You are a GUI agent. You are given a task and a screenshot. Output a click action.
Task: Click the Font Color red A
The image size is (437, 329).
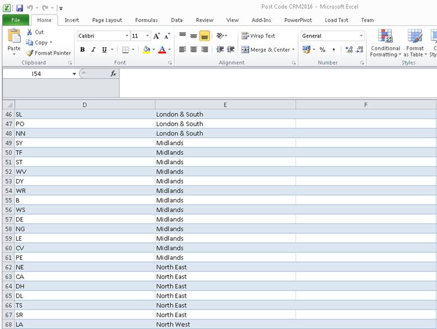tap(162, 50)
